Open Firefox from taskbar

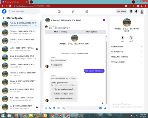pyautogui.click(x=17, y=116)
